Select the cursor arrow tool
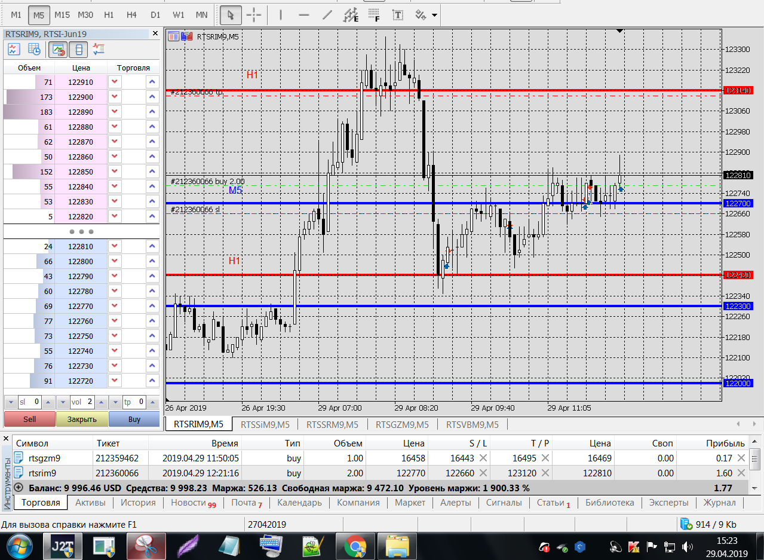Viewport: 764px width, 560px height. [231, 14]
